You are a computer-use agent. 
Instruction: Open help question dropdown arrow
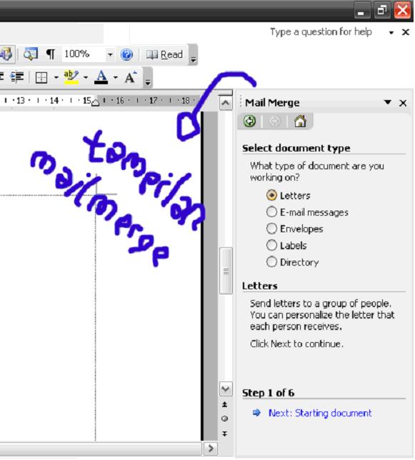(391, 33)
